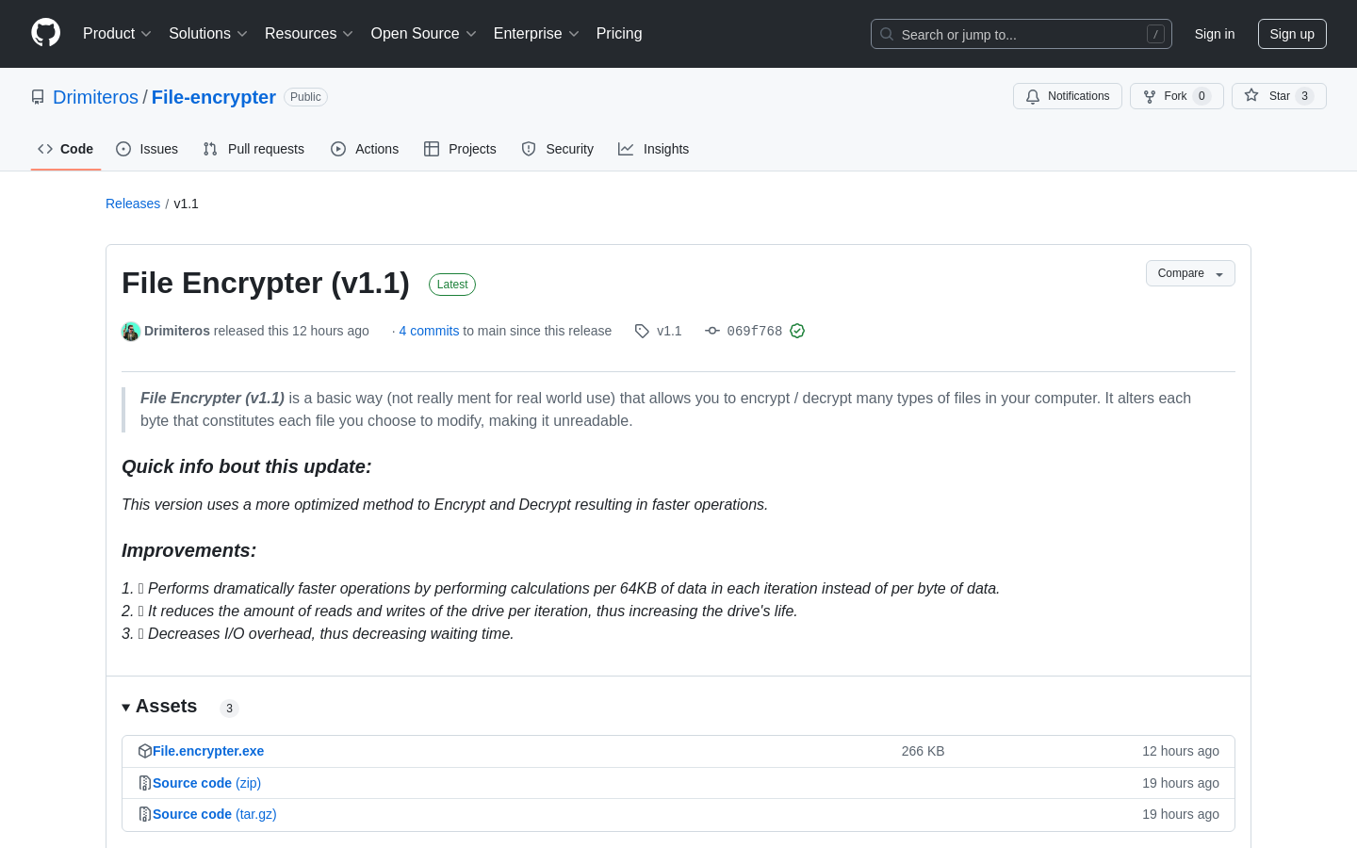Open the Insights tab
The image size is (1357, 848).
click(653, 149)
